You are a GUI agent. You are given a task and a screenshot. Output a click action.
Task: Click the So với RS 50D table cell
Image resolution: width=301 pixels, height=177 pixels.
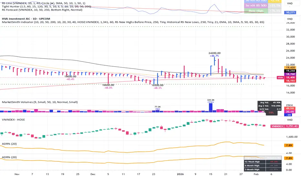pos(256,5)
